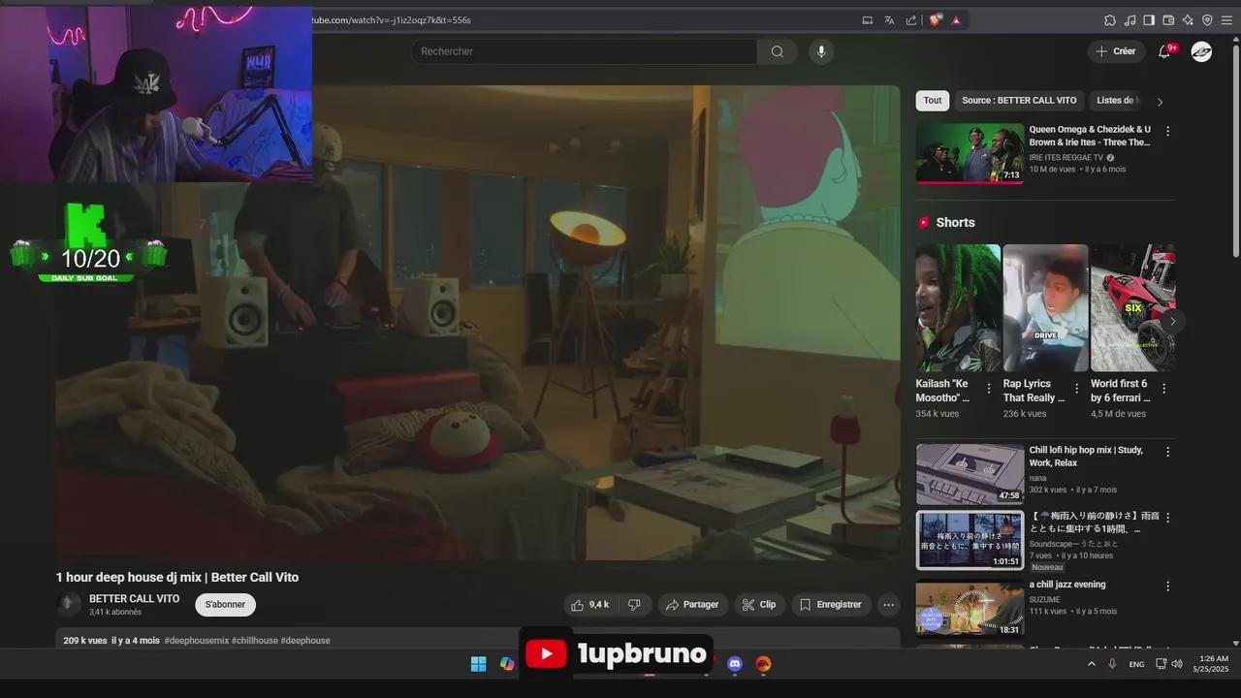The image size is (1241, 698).
Task: Open the Soundscape Japanese rain video thumbnail
Action: click(970, 541)
